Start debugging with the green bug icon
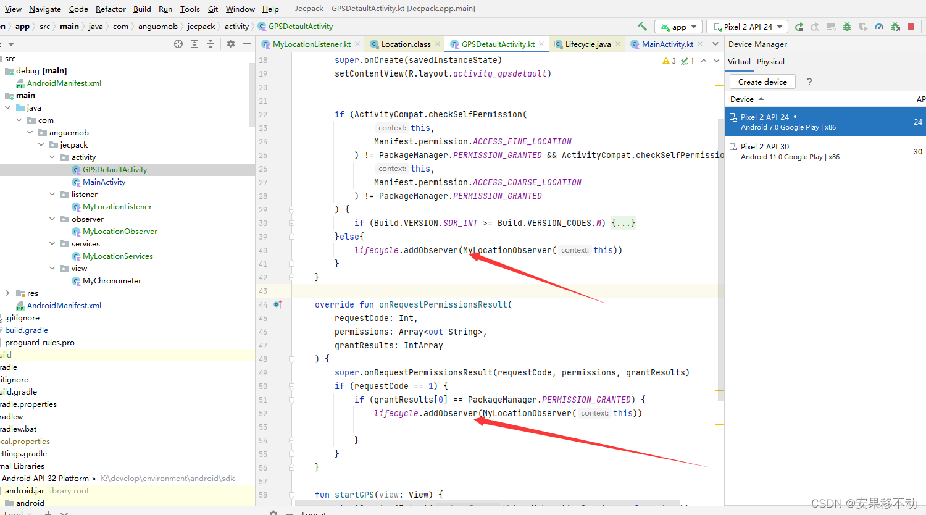The height and width of the screenshot is (515, 926). [846, 27]
